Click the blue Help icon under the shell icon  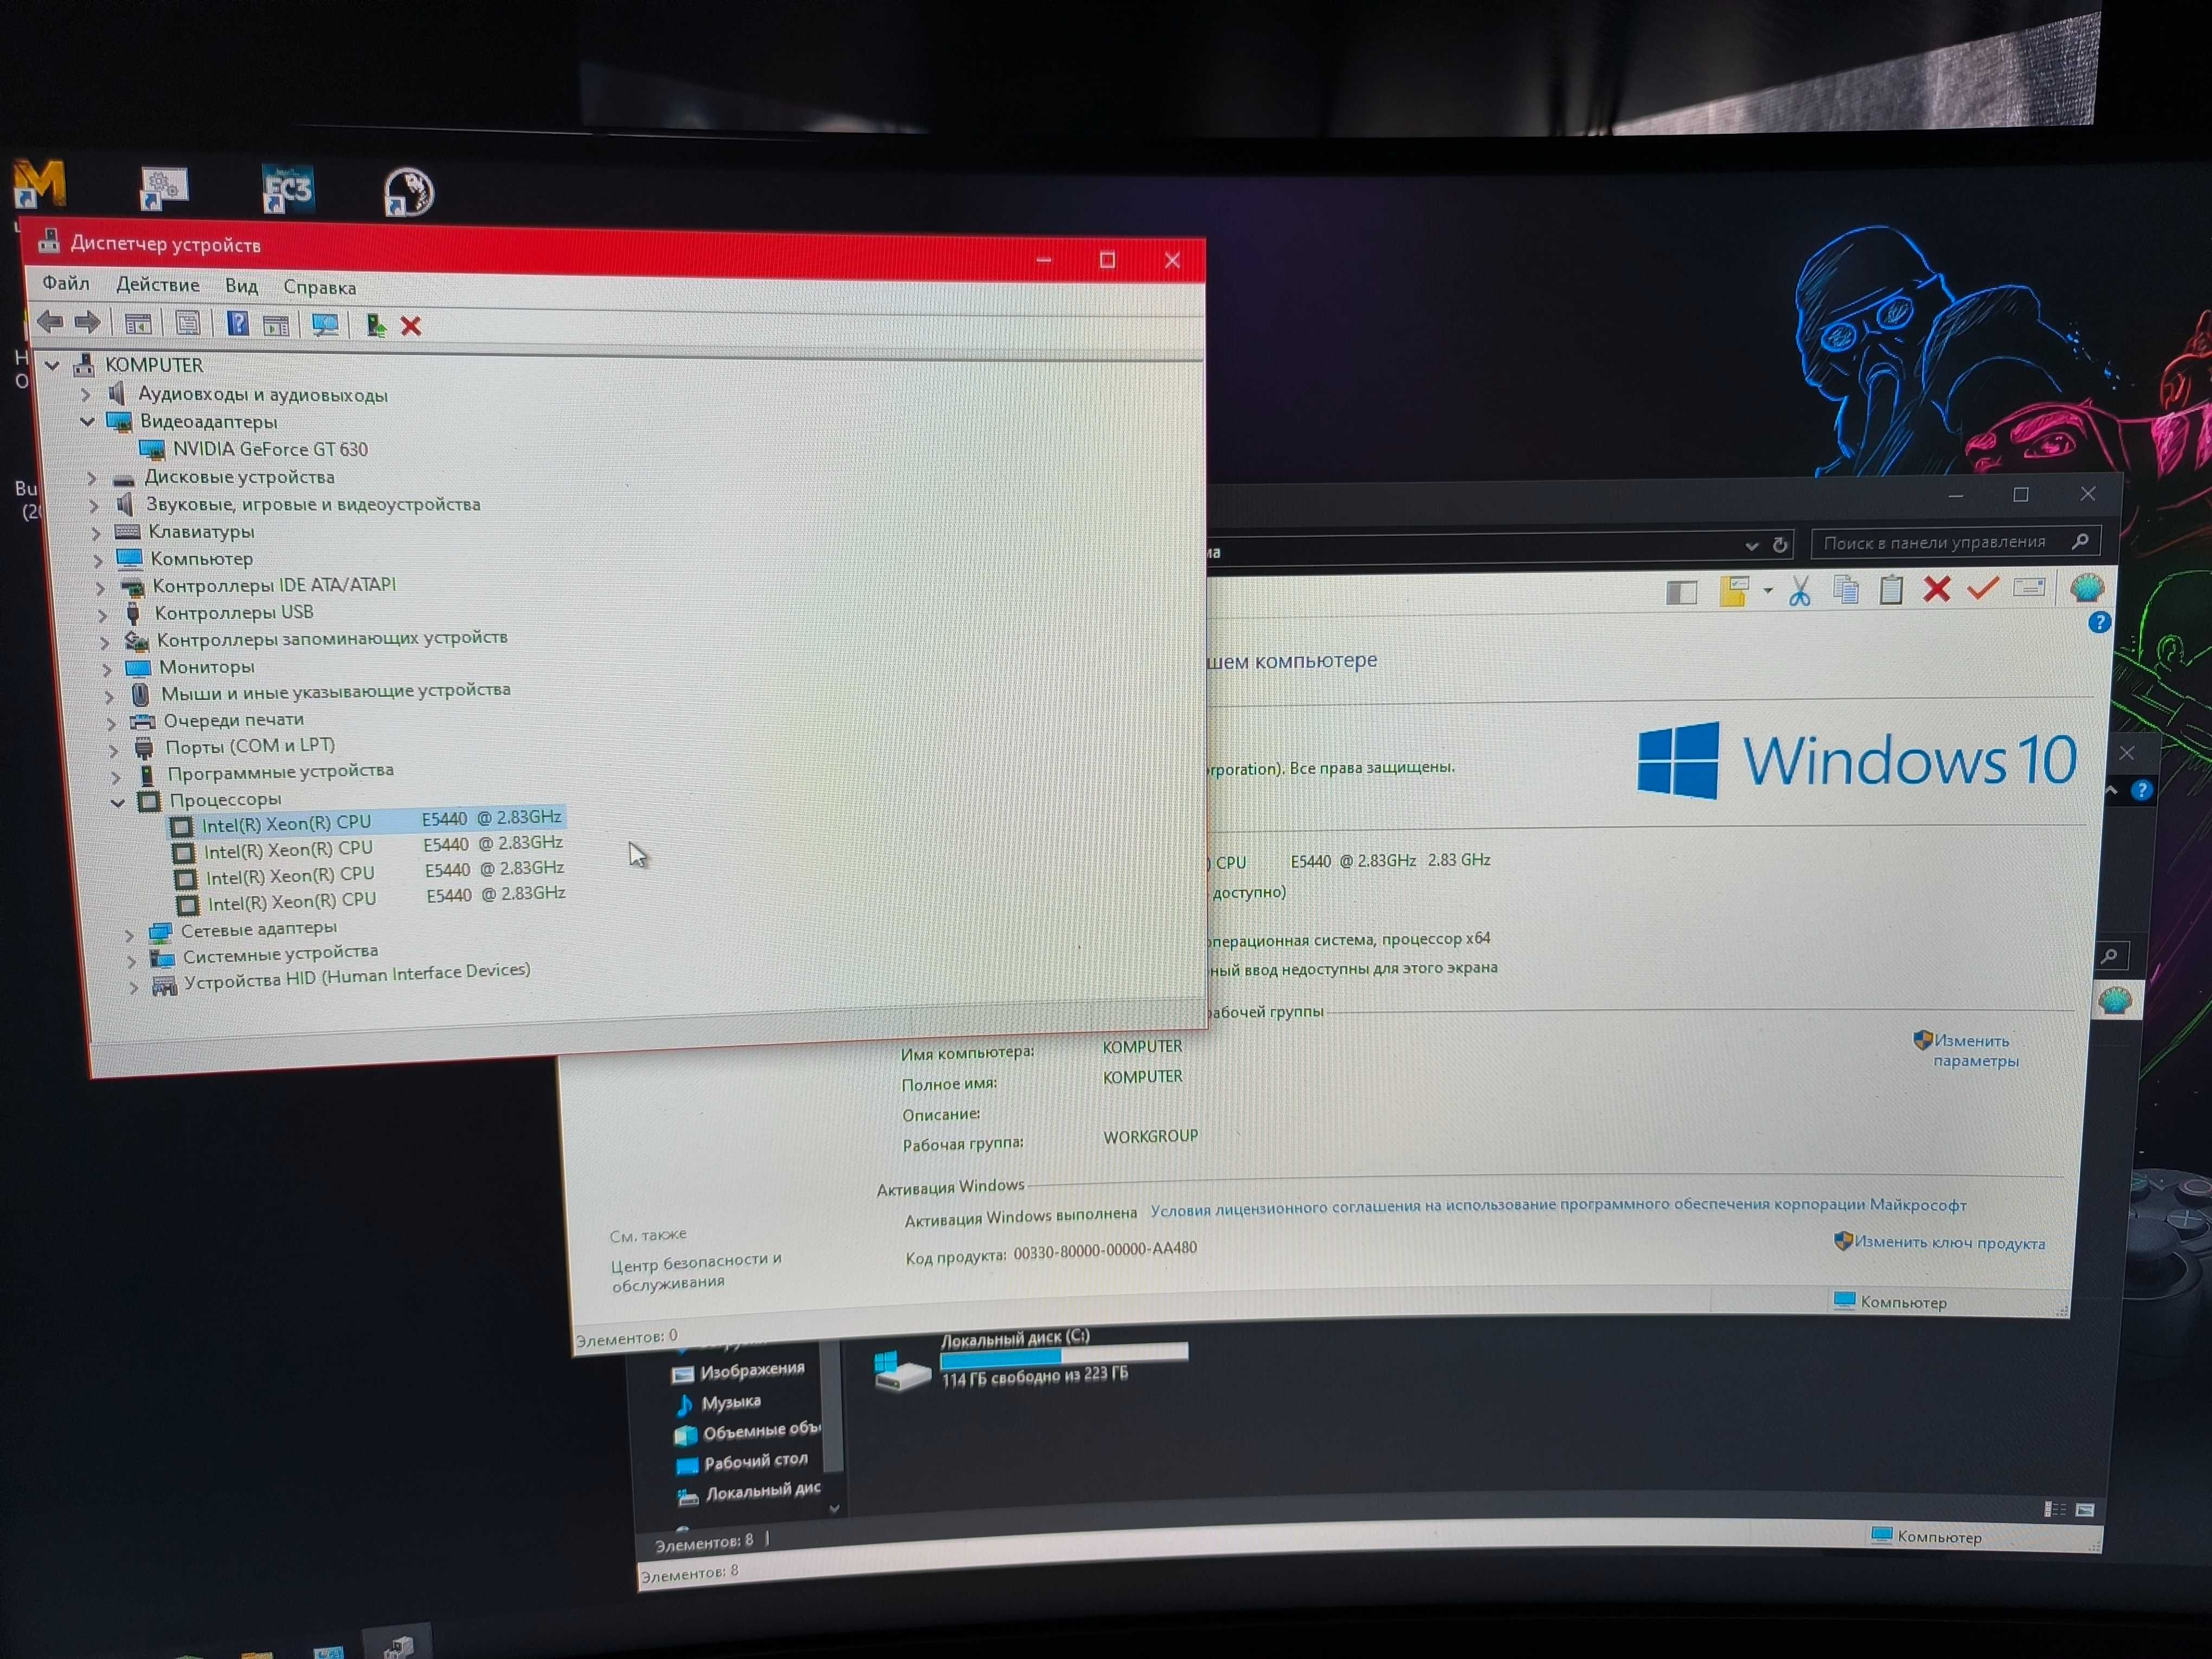tap(2099, 622)
